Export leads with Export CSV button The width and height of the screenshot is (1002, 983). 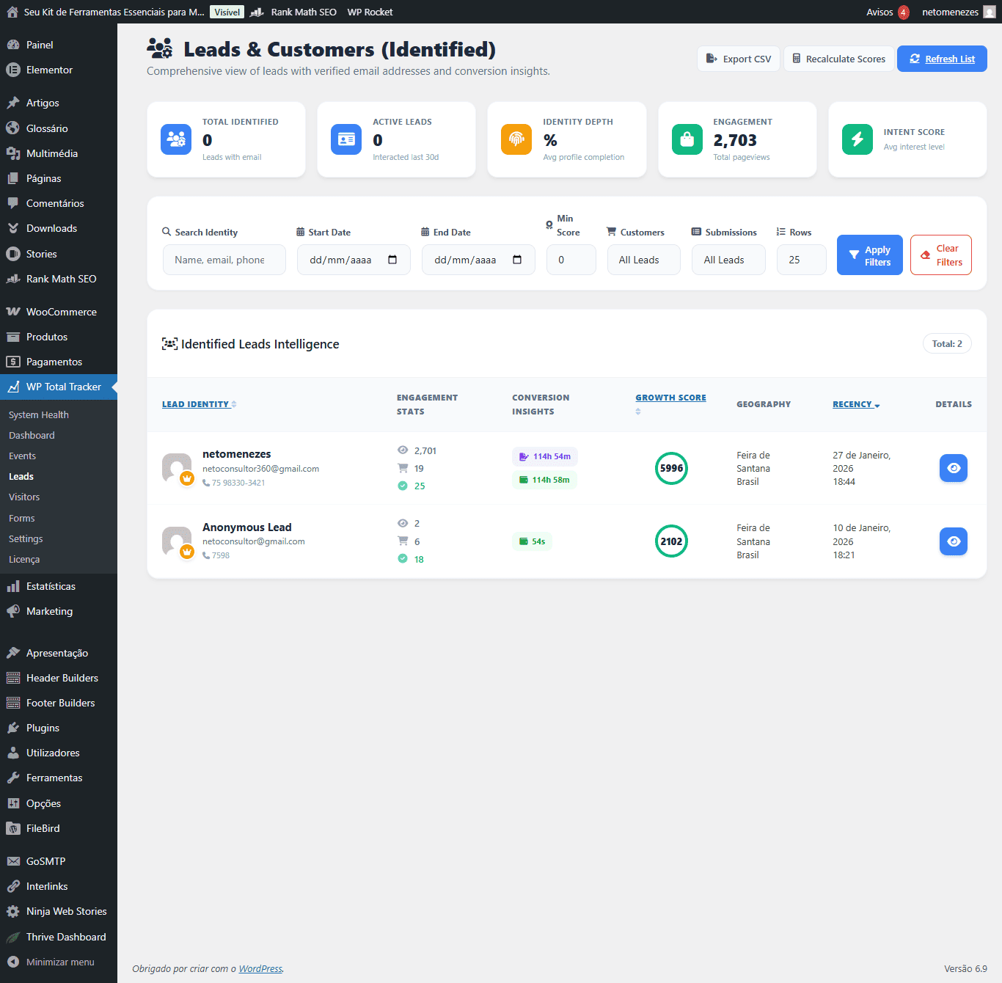pyautogui.click(x=738, y=59)
